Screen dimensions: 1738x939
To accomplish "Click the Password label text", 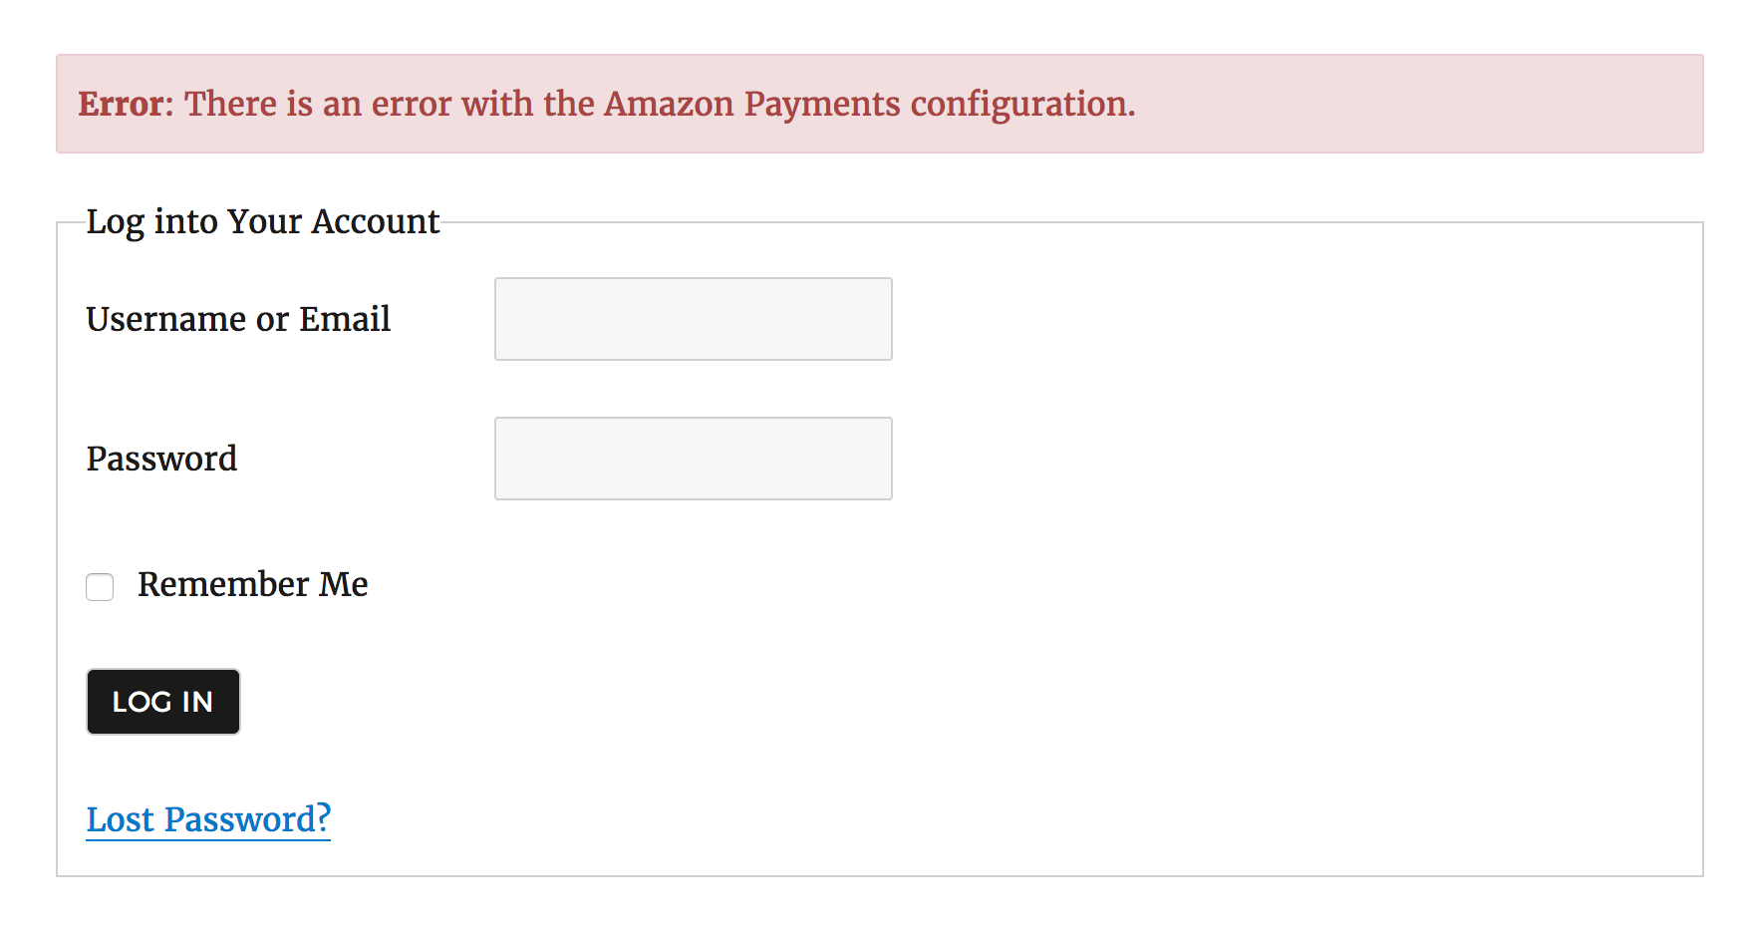I will tap(161, 459).
